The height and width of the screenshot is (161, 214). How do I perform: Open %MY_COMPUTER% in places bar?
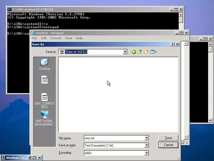[x=45, y=101]
